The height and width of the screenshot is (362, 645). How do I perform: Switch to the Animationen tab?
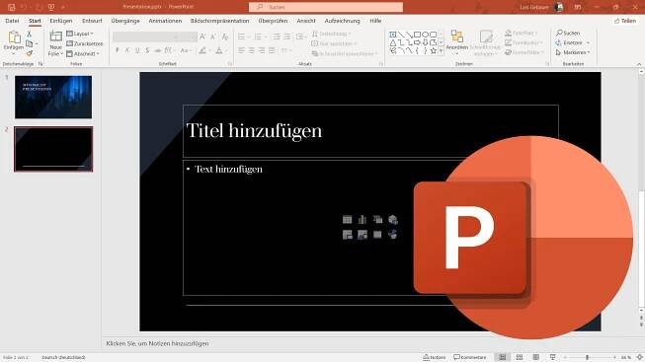click(165, 21)
